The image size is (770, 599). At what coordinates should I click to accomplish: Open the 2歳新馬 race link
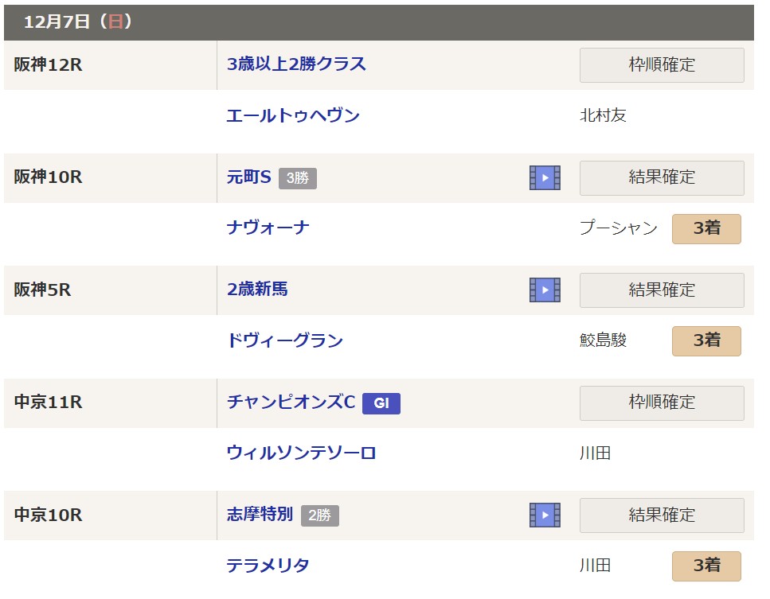click(x=257, y=290)
